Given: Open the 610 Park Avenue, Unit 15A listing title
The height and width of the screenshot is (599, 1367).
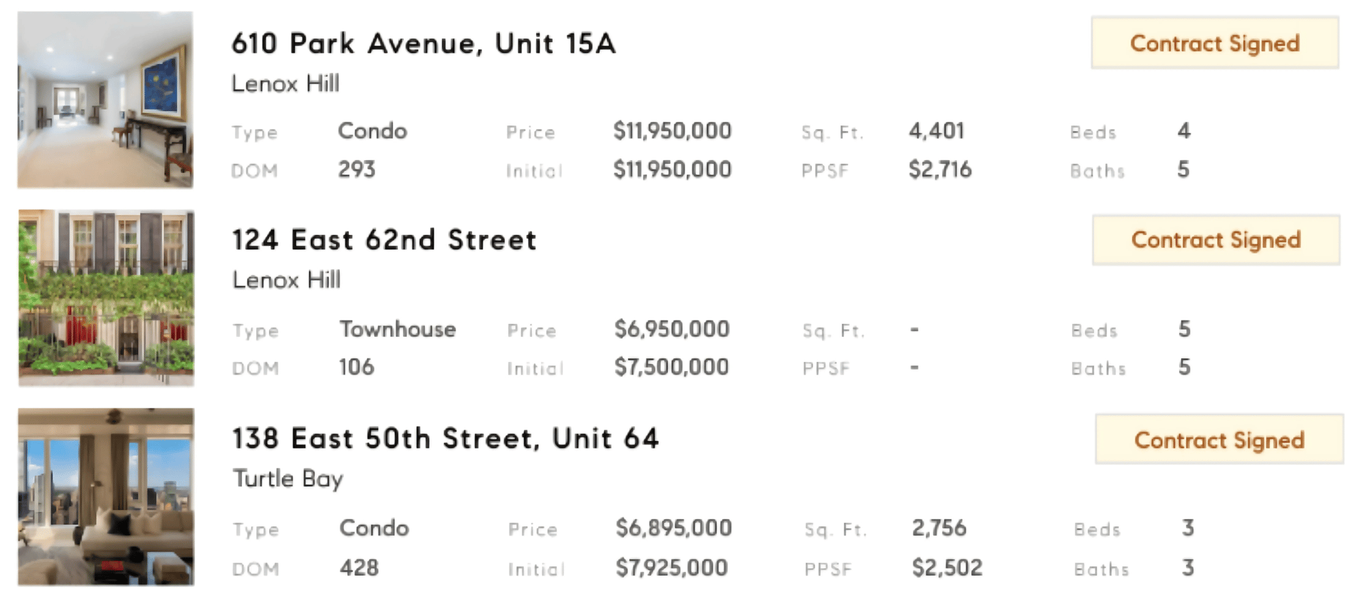Looking at the screenshot, I should tap(424, 43).
